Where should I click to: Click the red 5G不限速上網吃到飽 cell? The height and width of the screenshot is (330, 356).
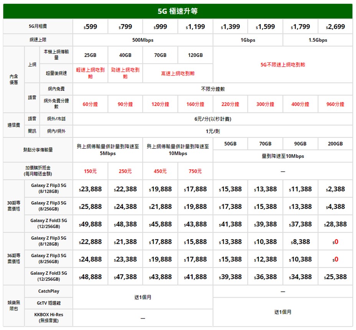pyautogui.click(x=283, y=65)
